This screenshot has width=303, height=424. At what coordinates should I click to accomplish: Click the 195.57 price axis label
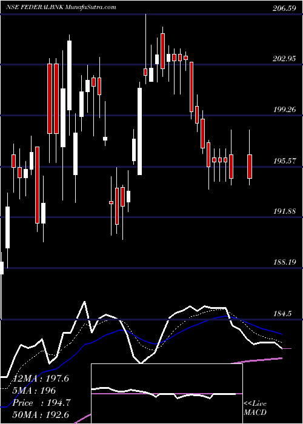click(284, 161)
